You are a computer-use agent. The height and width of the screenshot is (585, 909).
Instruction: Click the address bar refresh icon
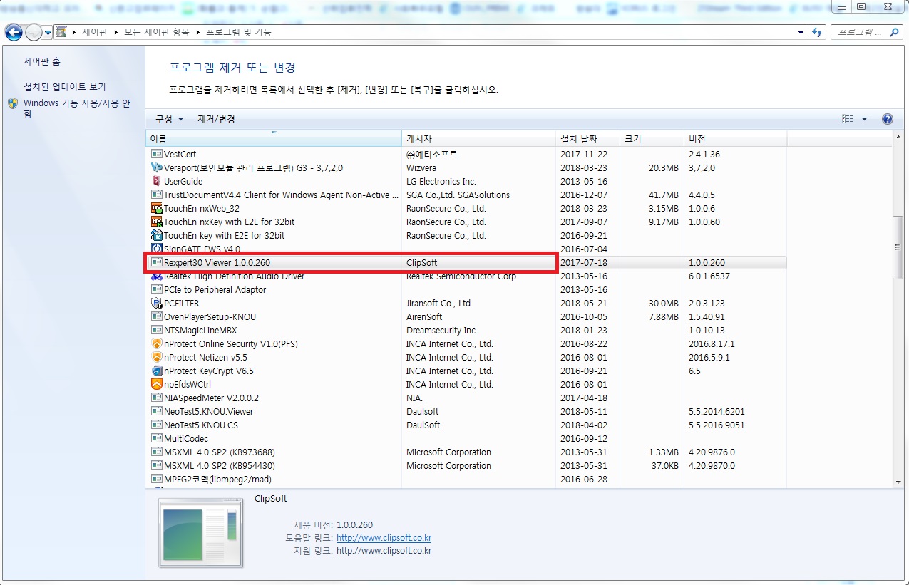coord(817,33)
